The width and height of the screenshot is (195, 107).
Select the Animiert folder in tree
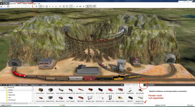pyautogui.click(x=11, y=90)
